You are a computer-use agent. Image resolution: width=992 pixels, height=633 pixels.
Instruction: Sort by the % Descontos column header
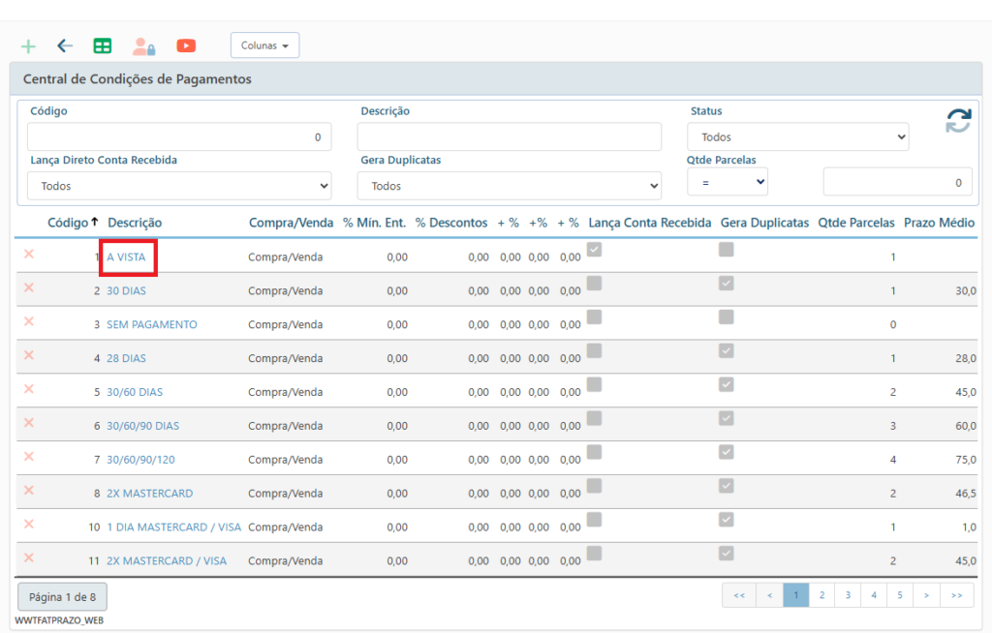451,223
